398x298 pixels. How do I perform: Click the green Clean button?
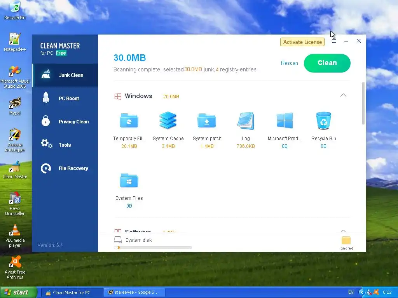327,63
